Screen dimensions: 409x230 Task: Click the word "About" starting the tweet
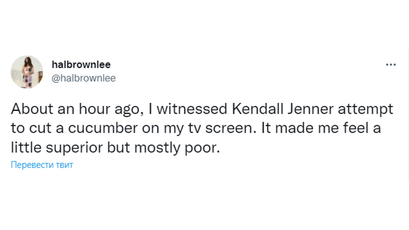[x=32, y=109]
